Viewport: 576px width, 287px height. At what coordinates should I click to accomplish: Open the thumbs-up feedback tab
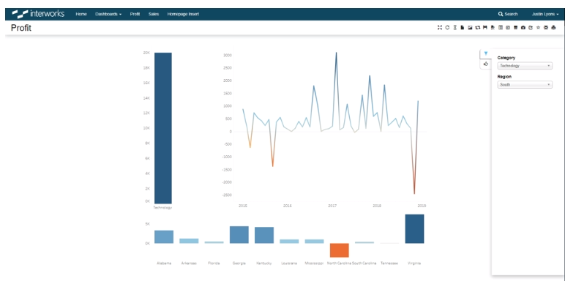tap(486, 64)
